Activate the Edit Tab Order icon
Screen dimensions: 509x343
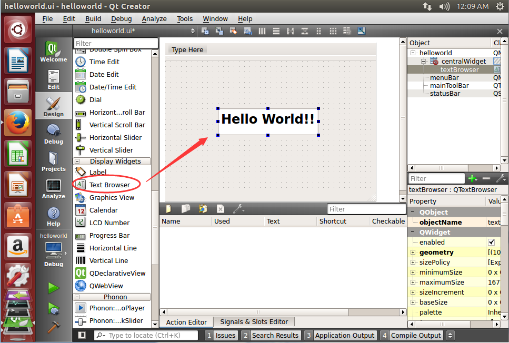(248, 31)
